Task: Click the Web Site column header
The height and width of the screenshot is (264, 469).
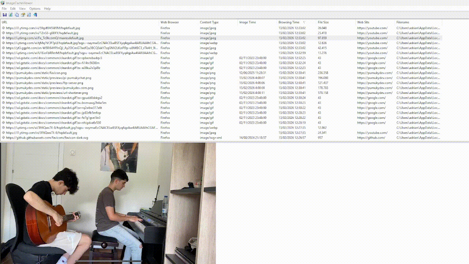Action: (363, 22)
